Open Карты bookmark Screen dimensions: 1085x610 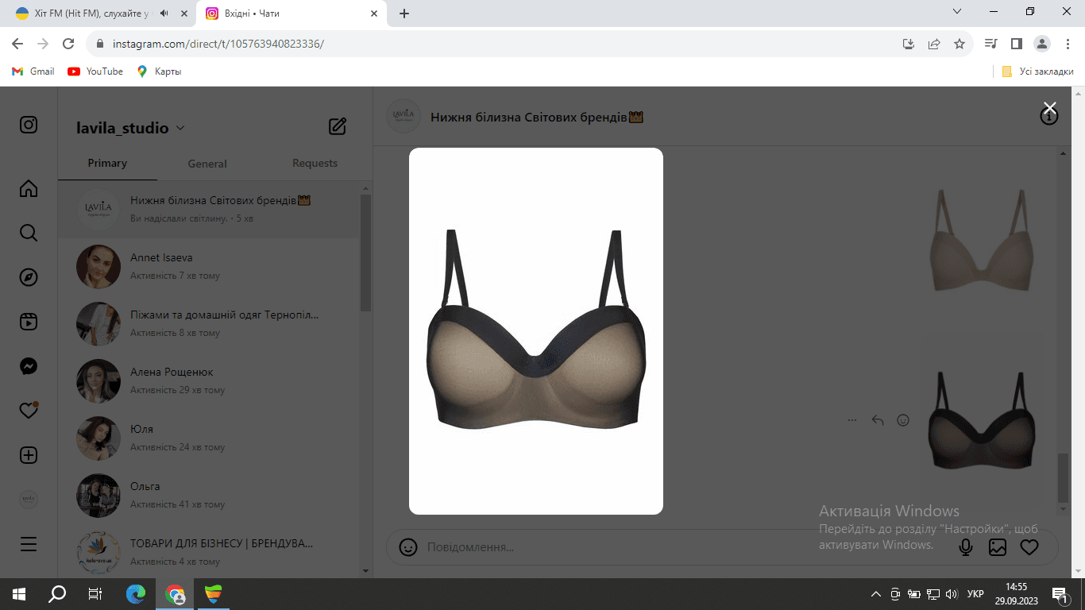(159, 71)
